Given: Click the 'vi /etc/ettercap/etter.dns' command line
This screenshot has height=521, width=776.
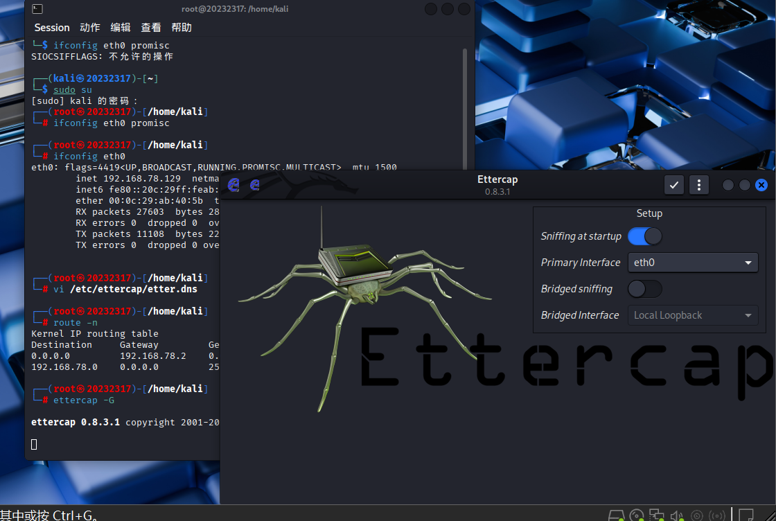Looking at the screenshot, I should (x=125, y=289).
